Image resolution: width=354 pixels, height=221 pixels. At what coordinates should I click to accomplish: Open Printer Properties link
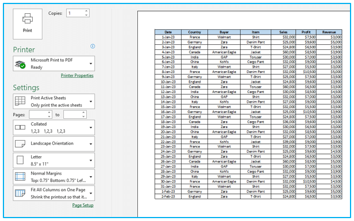click(x=77, y=75)
